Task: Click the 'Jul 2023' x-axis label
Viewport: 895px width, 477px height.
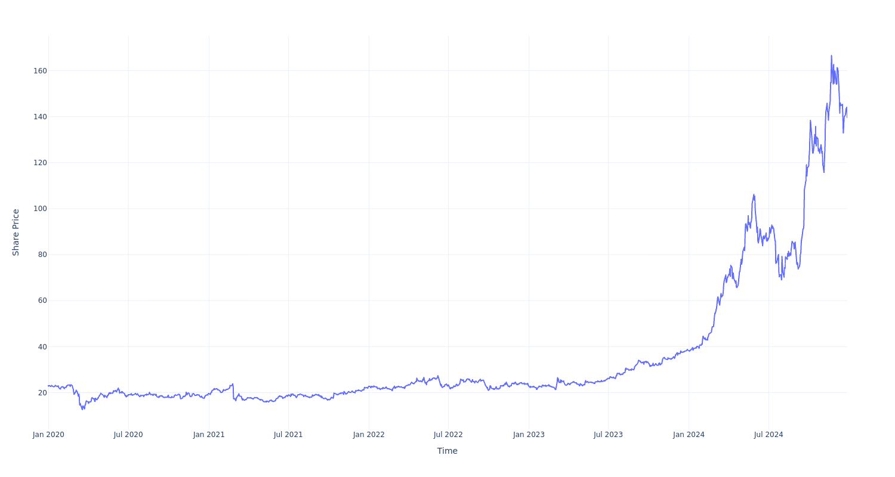Action: pyautogui.click(x=608, y=435)
